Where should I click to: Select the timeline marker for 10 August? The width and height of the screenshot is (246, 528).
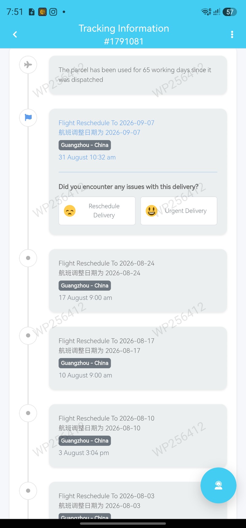pos(28,336)
